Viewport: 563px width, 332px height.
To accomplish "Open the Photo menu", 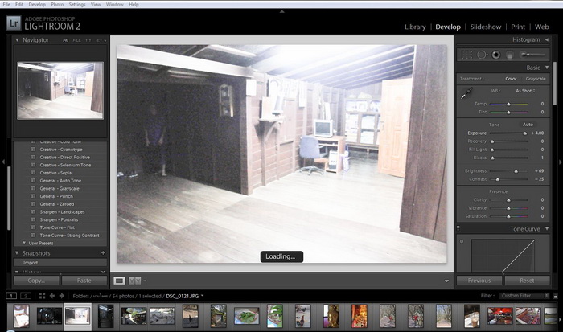I will click(x=57, y=4).
